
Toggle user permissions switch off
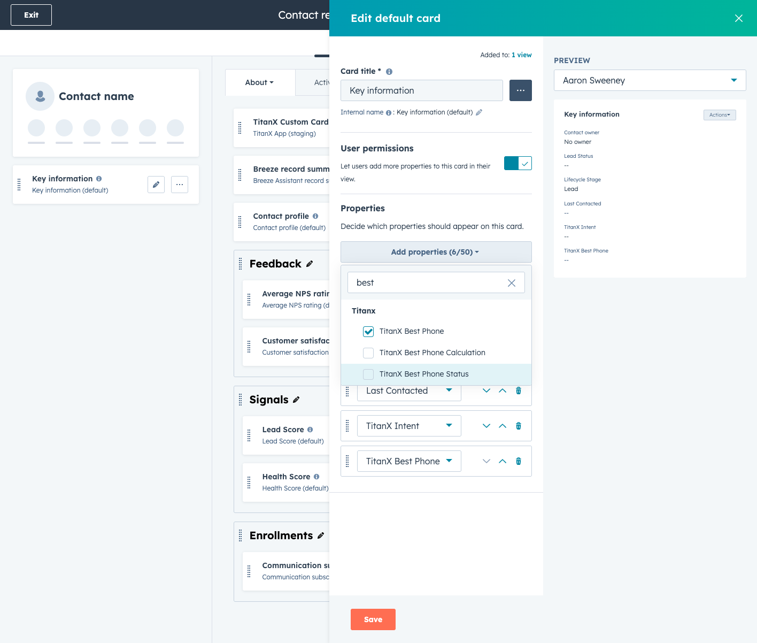click(518, 163)
